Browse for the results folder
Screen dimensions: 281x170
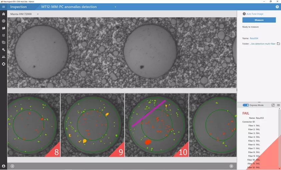click(x=278, y=44)
